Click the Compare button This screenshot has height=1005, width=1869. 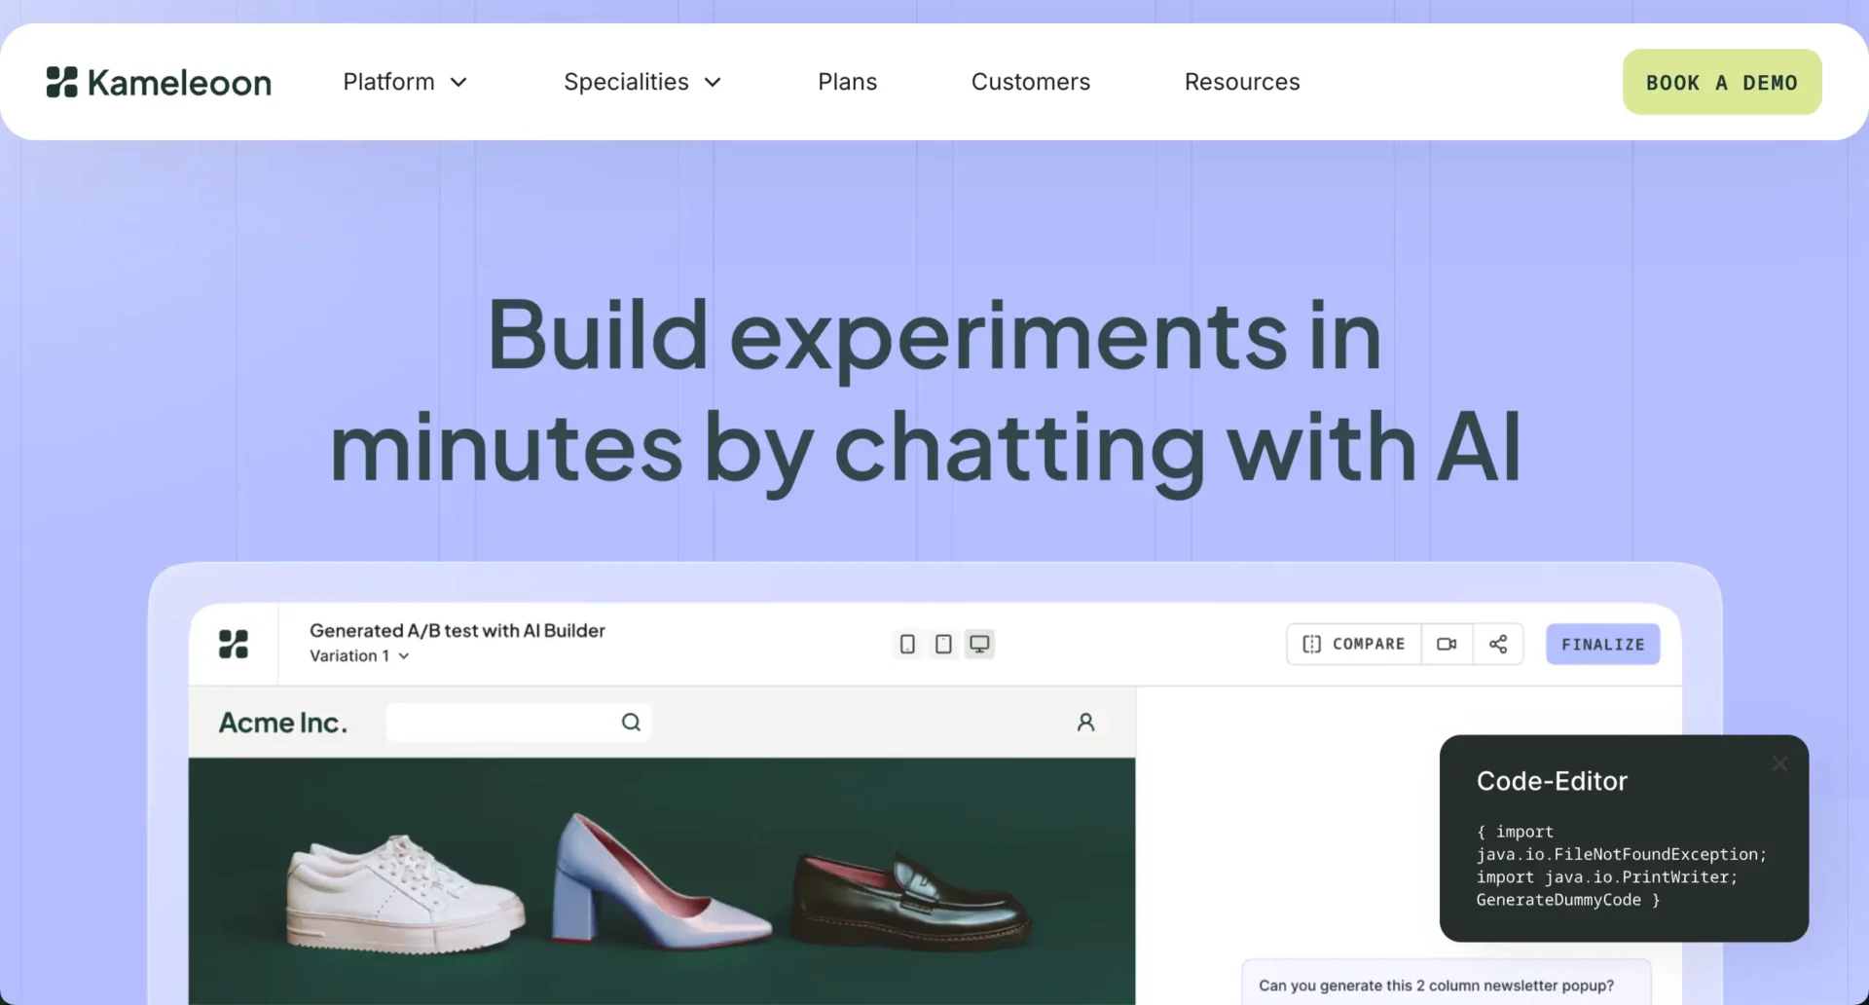click(x=1354, y=645)
